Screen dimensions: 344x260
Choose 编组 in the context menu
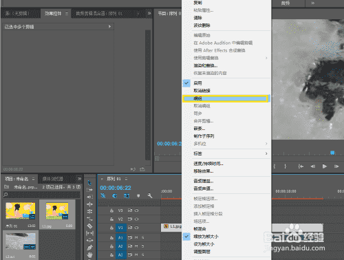226,98
